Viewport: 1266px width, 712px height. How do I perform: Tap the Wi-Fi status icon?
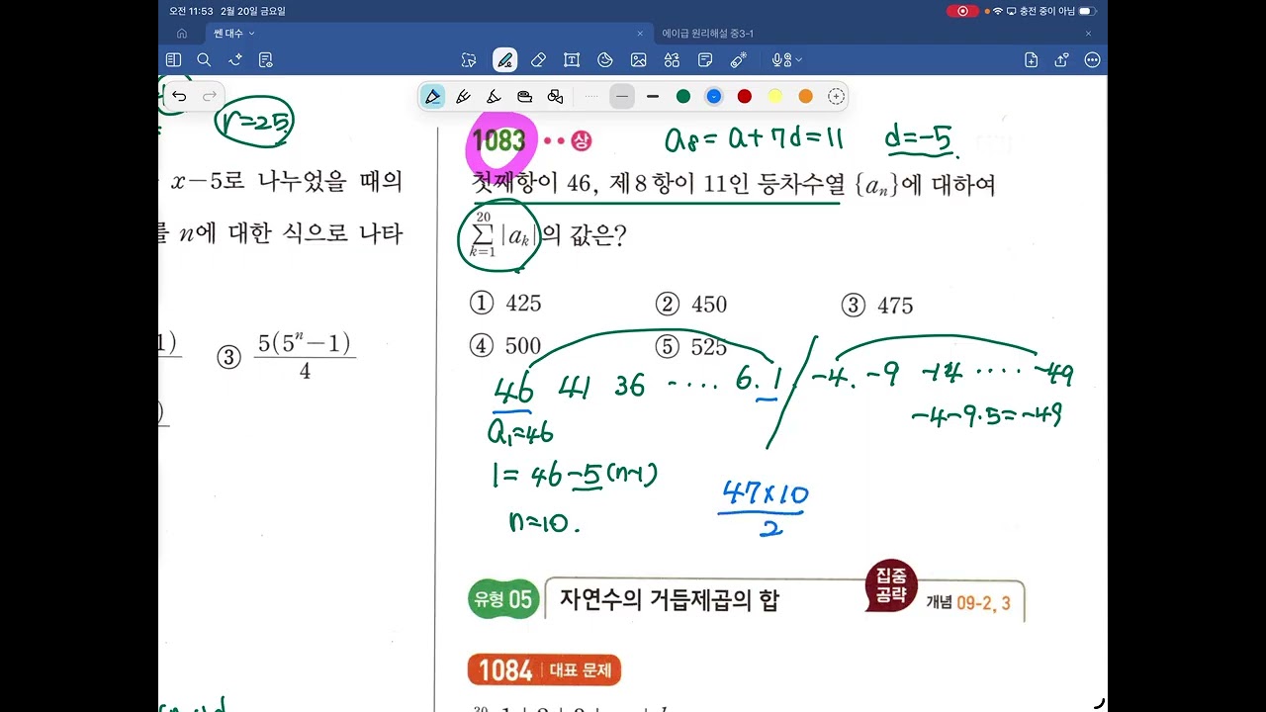click(x=997, y=11)
